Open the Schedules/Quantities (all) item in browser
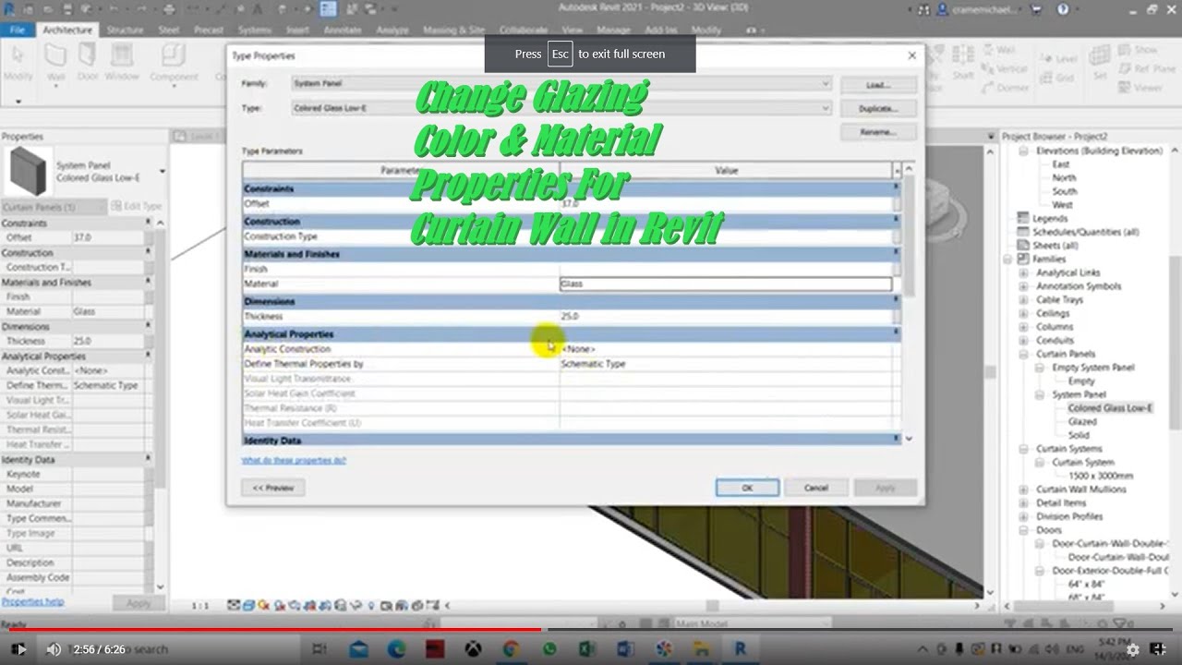This screenshot has height=665, width=1182. click(1087, 232)
